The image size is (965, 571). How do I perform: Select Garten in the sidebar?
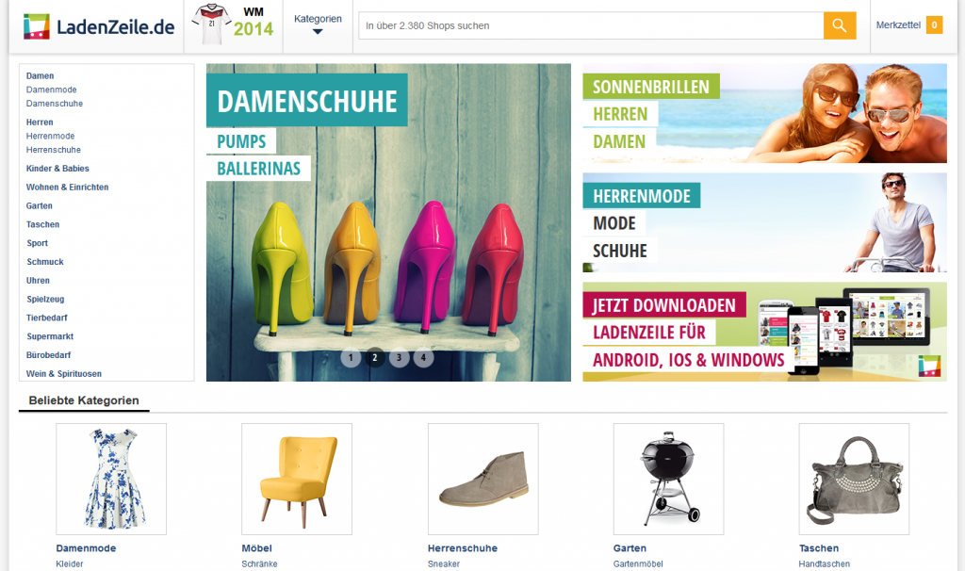(x=39, y=205)
